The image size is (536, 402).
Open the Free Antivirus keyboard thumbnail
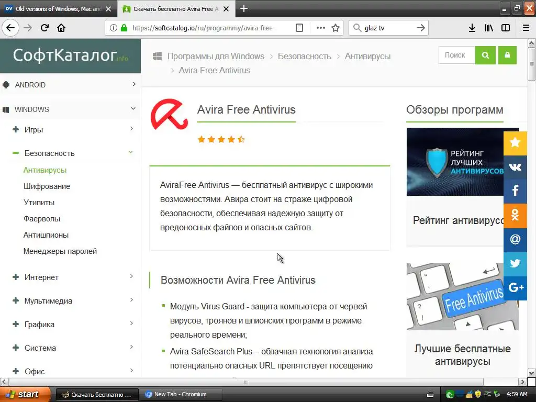click(455, 297)
